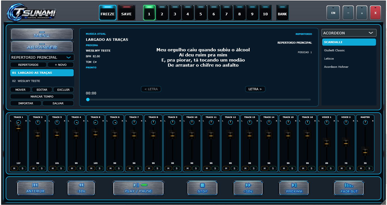
Task: Show next lyrics with LETRA > button
Action: [x=255, y=89]
